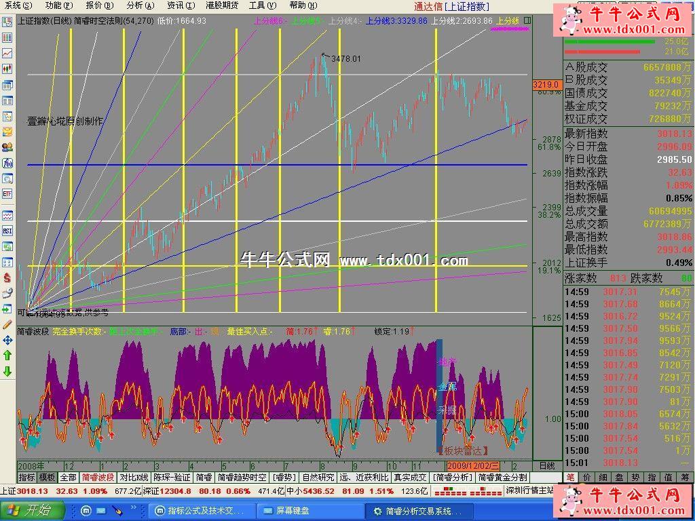This screenshot has height=521, width=695.
Task: Open the 工具(V) menu
Action: coord(263,5)
